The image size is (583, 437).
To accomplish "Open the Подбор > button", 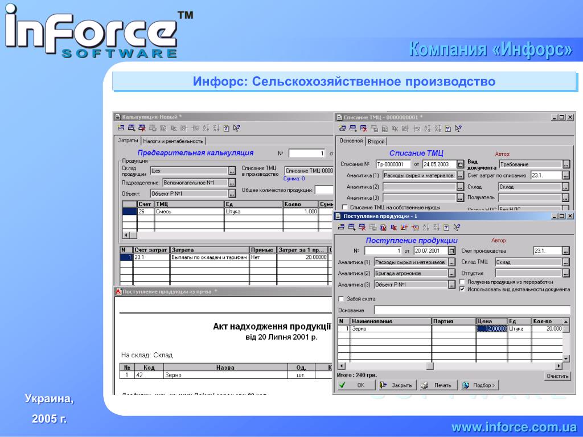I will coord(479,385).
